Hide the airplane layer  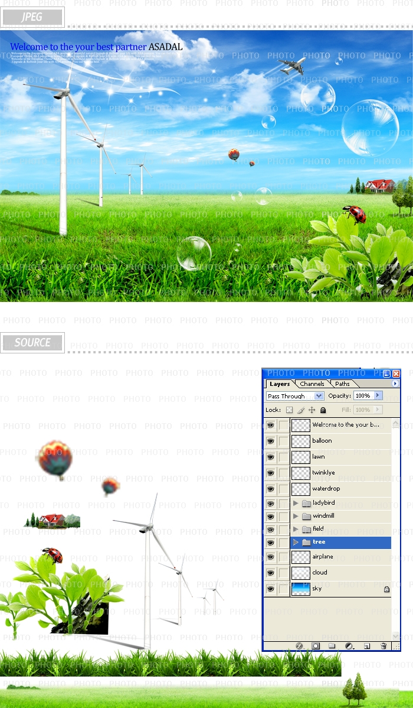(271, 557)
